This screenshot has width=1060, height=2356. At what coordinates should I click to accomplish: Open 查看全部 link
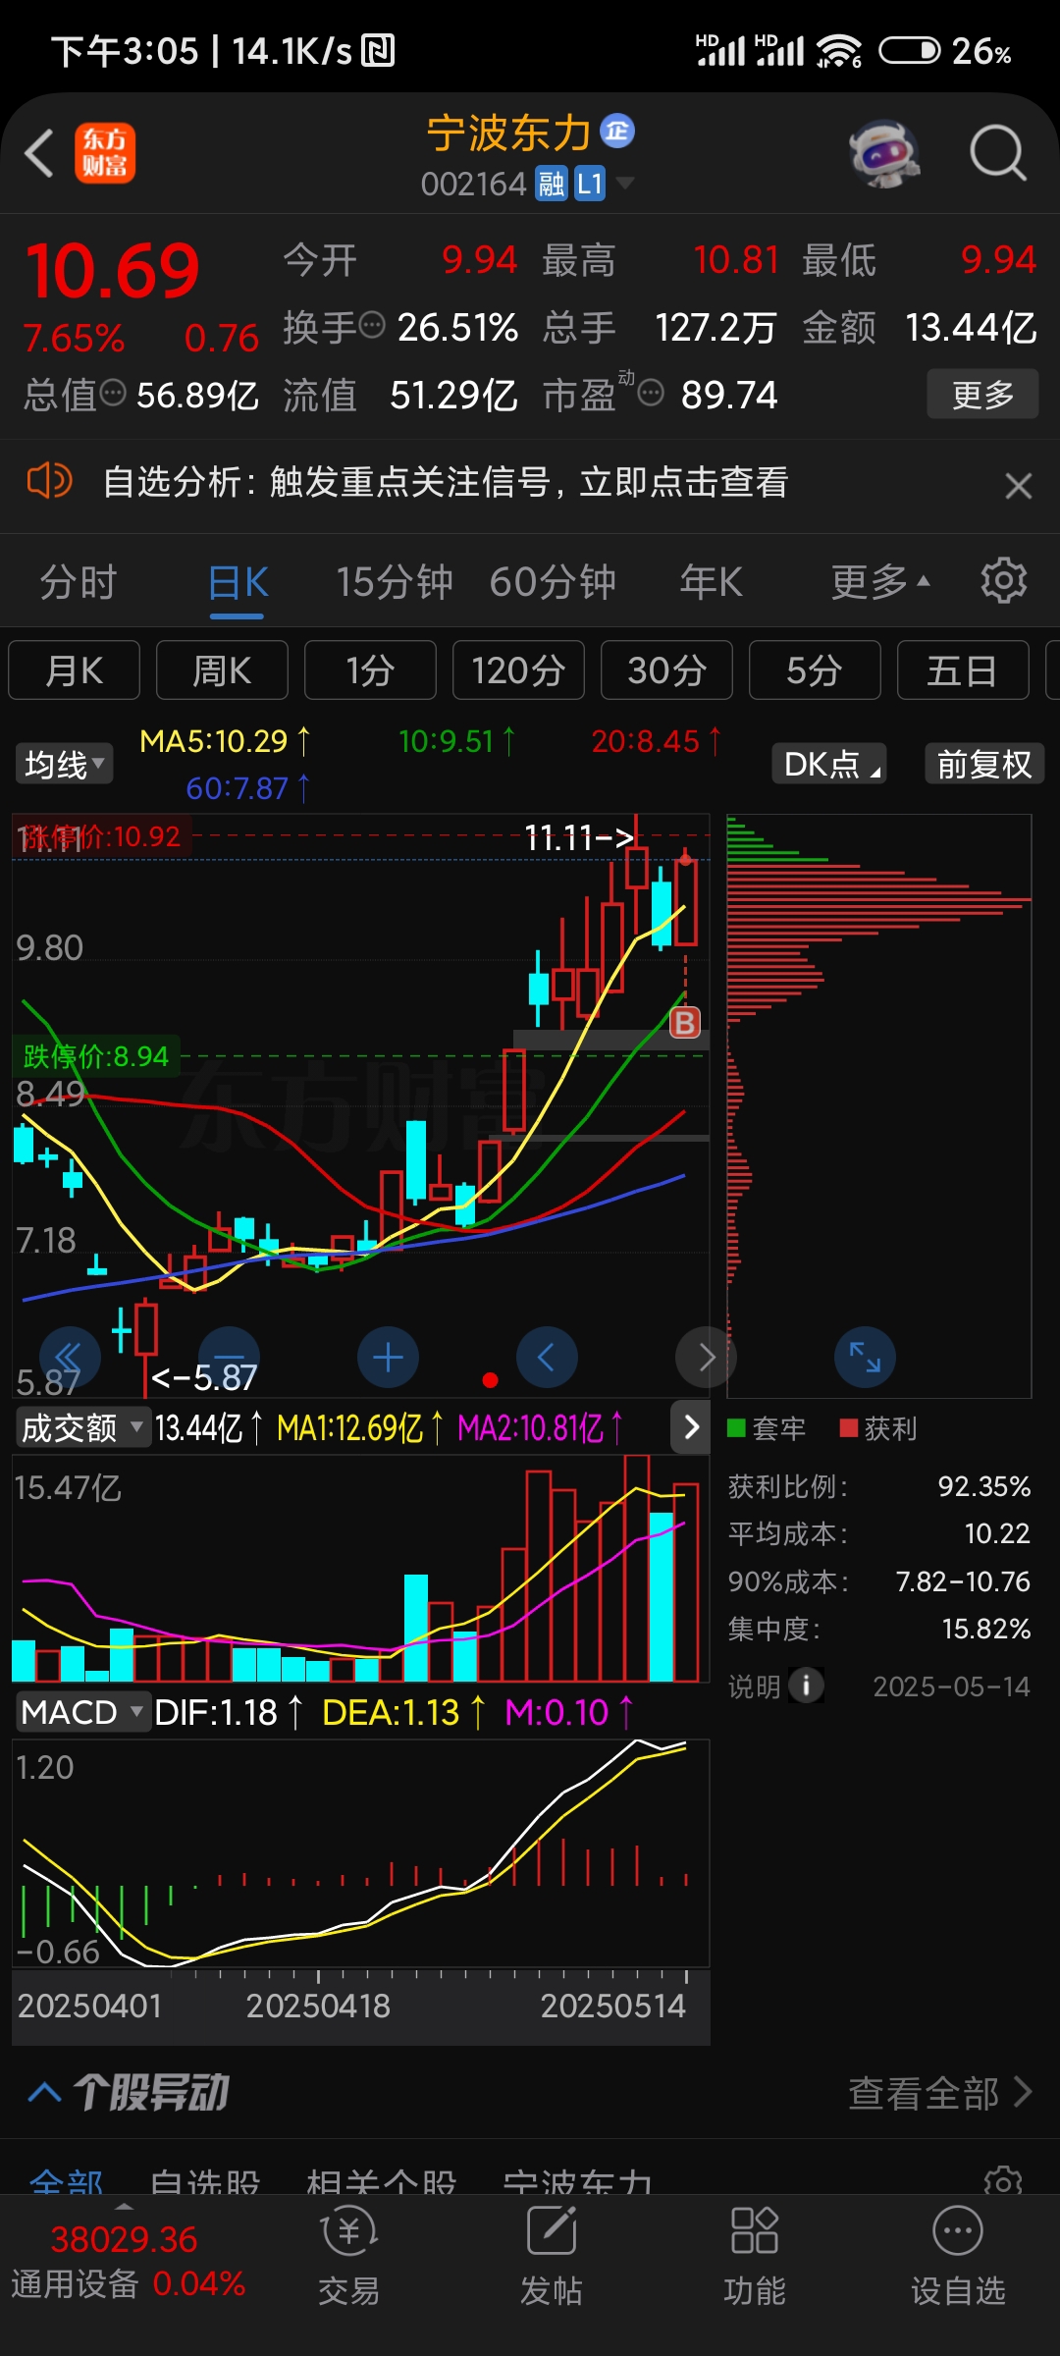[x=940, y=2092]
